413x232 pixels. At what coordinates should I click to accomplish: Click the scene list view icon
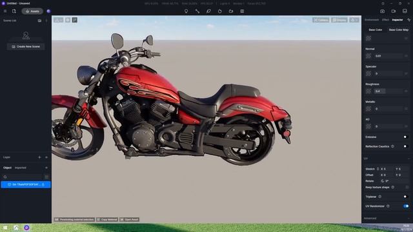click(39, 21)
